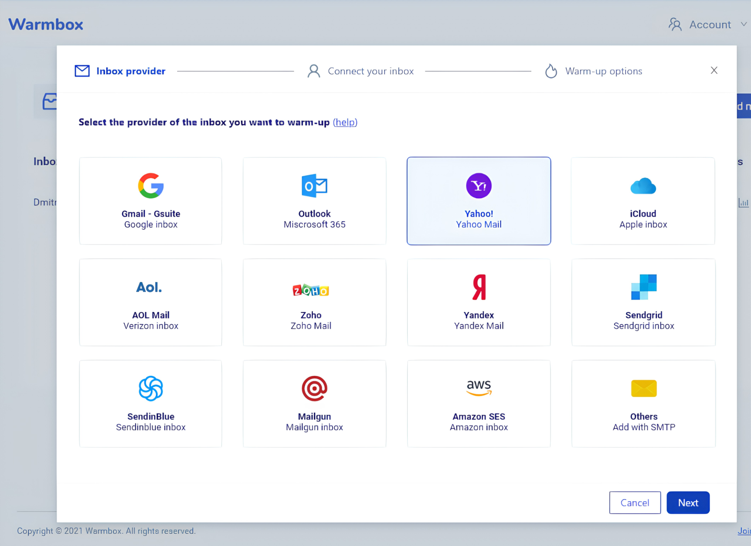Choose the Yandex Mail card subtitle
The image size is (751, 546).
[479, 326]
